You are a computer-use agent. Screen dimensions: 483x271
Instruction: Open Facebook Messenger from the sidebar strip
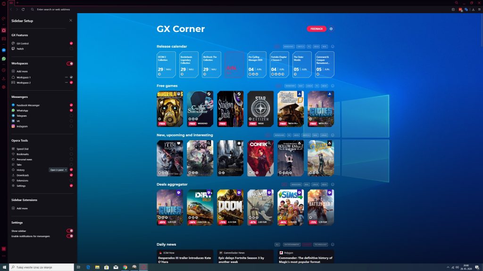4,50
